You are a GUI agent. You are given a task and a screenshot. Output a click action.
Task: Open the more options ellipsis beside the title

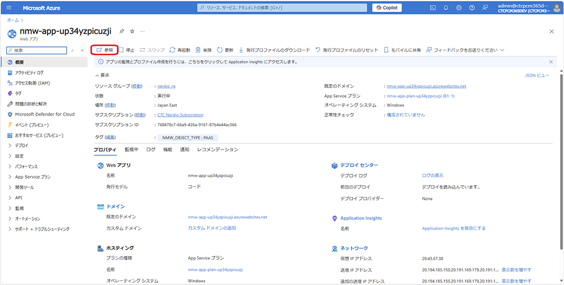point(143,31)
